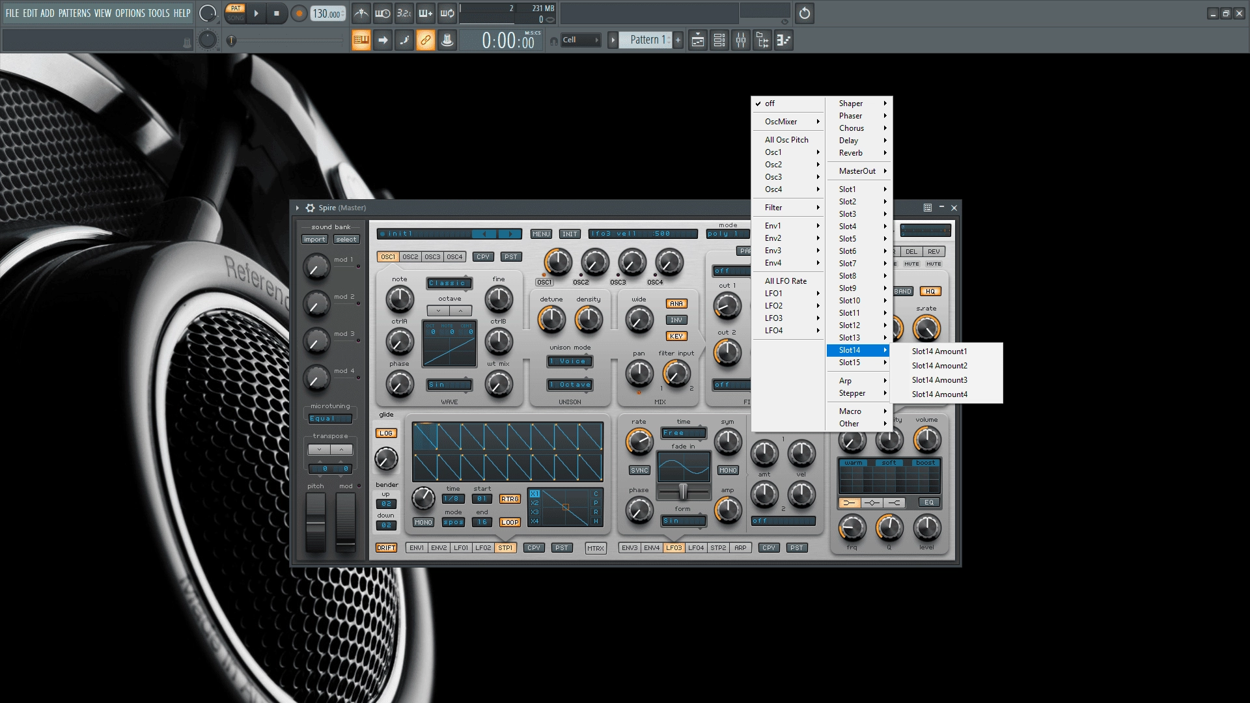Image resolution: width=1250 pixels, height=703 pixels.
Task: Toggle the glide LOG button
Action: [x=386, y=433]
